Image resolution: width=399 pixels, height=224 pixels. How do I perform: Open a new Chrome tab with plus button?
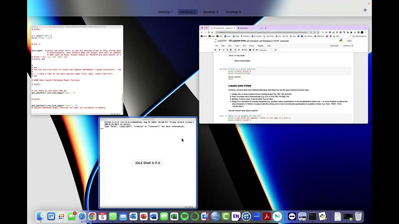pyautogui.click(x=265, y=28)
